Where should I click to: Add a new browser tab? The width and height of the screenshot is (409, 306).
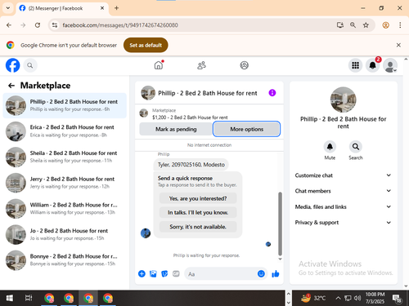tap(116, 8)
